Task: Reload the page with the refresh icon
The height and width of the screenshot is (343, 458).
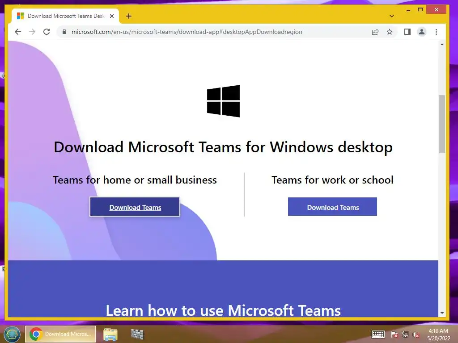Action: (47, 32)
